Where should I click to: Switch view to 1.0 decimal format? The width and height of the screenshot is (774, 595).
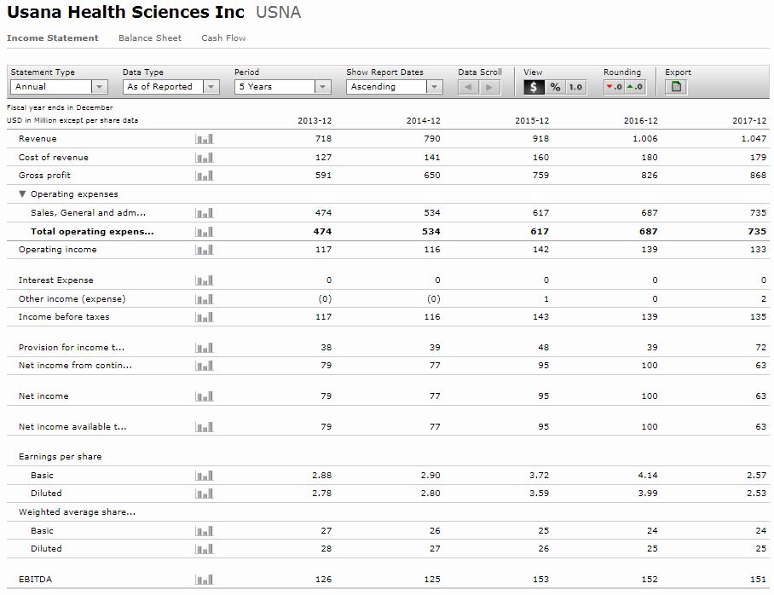(x=575, y=87)
